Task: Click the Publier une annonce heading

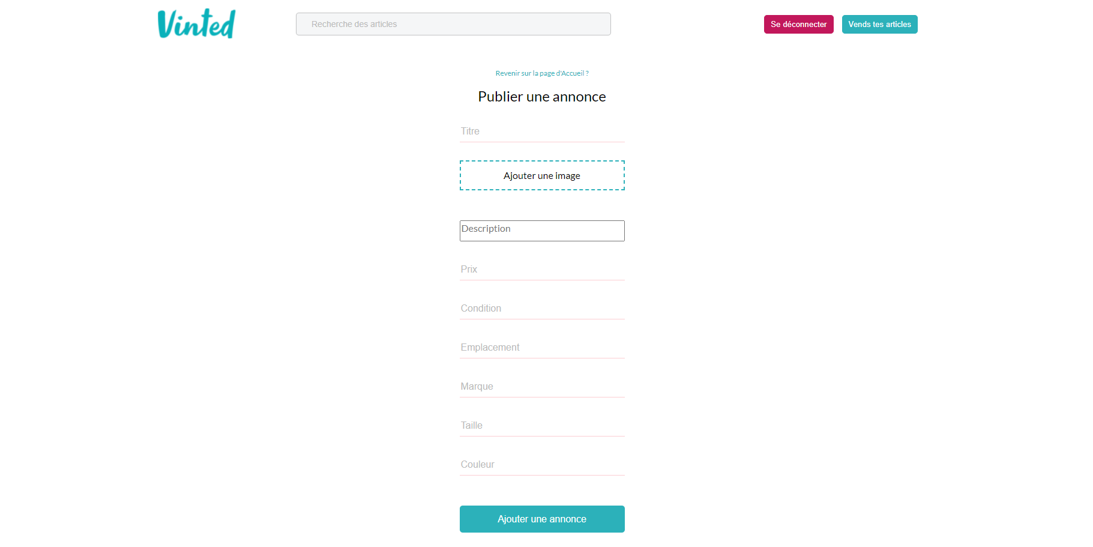Action: 541,96
